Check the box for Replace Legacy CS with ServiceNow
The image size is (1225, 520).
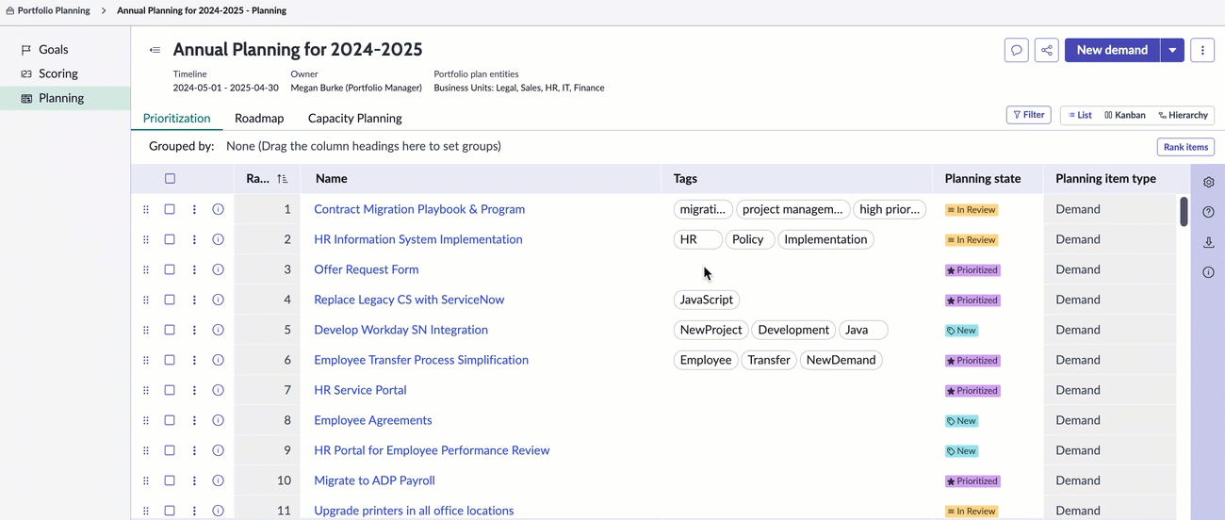[170, 300]
